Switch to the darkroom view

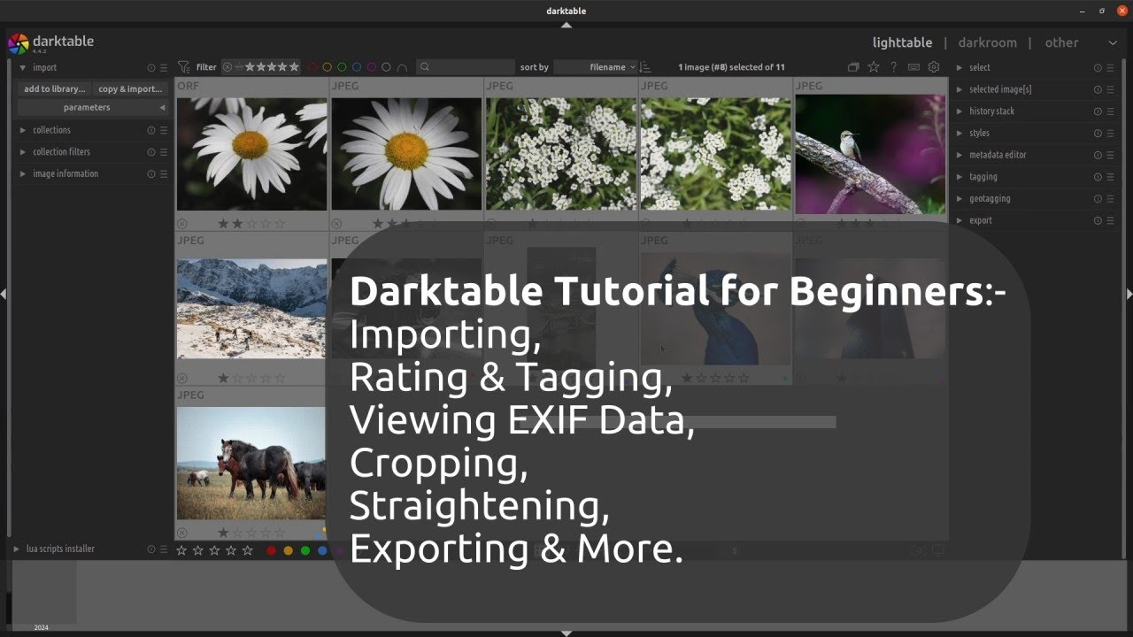click(987, 42)
